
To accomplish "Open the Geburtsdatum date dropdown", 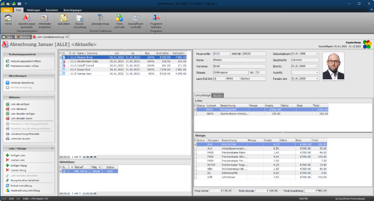I will [317, 54].
